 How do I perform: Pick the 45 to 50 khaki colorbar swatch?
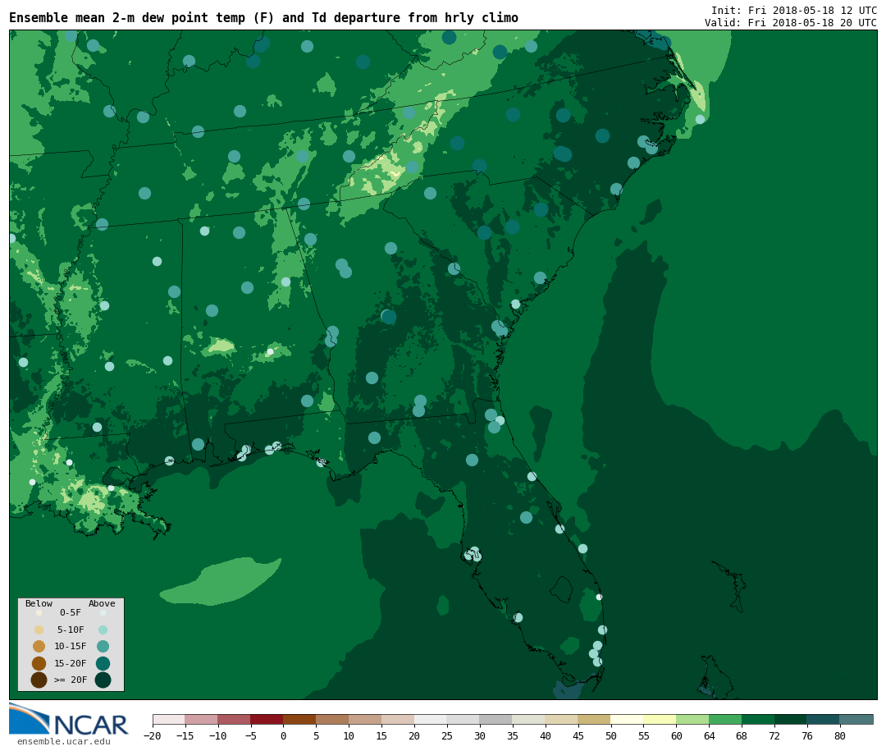pos(595,719)
